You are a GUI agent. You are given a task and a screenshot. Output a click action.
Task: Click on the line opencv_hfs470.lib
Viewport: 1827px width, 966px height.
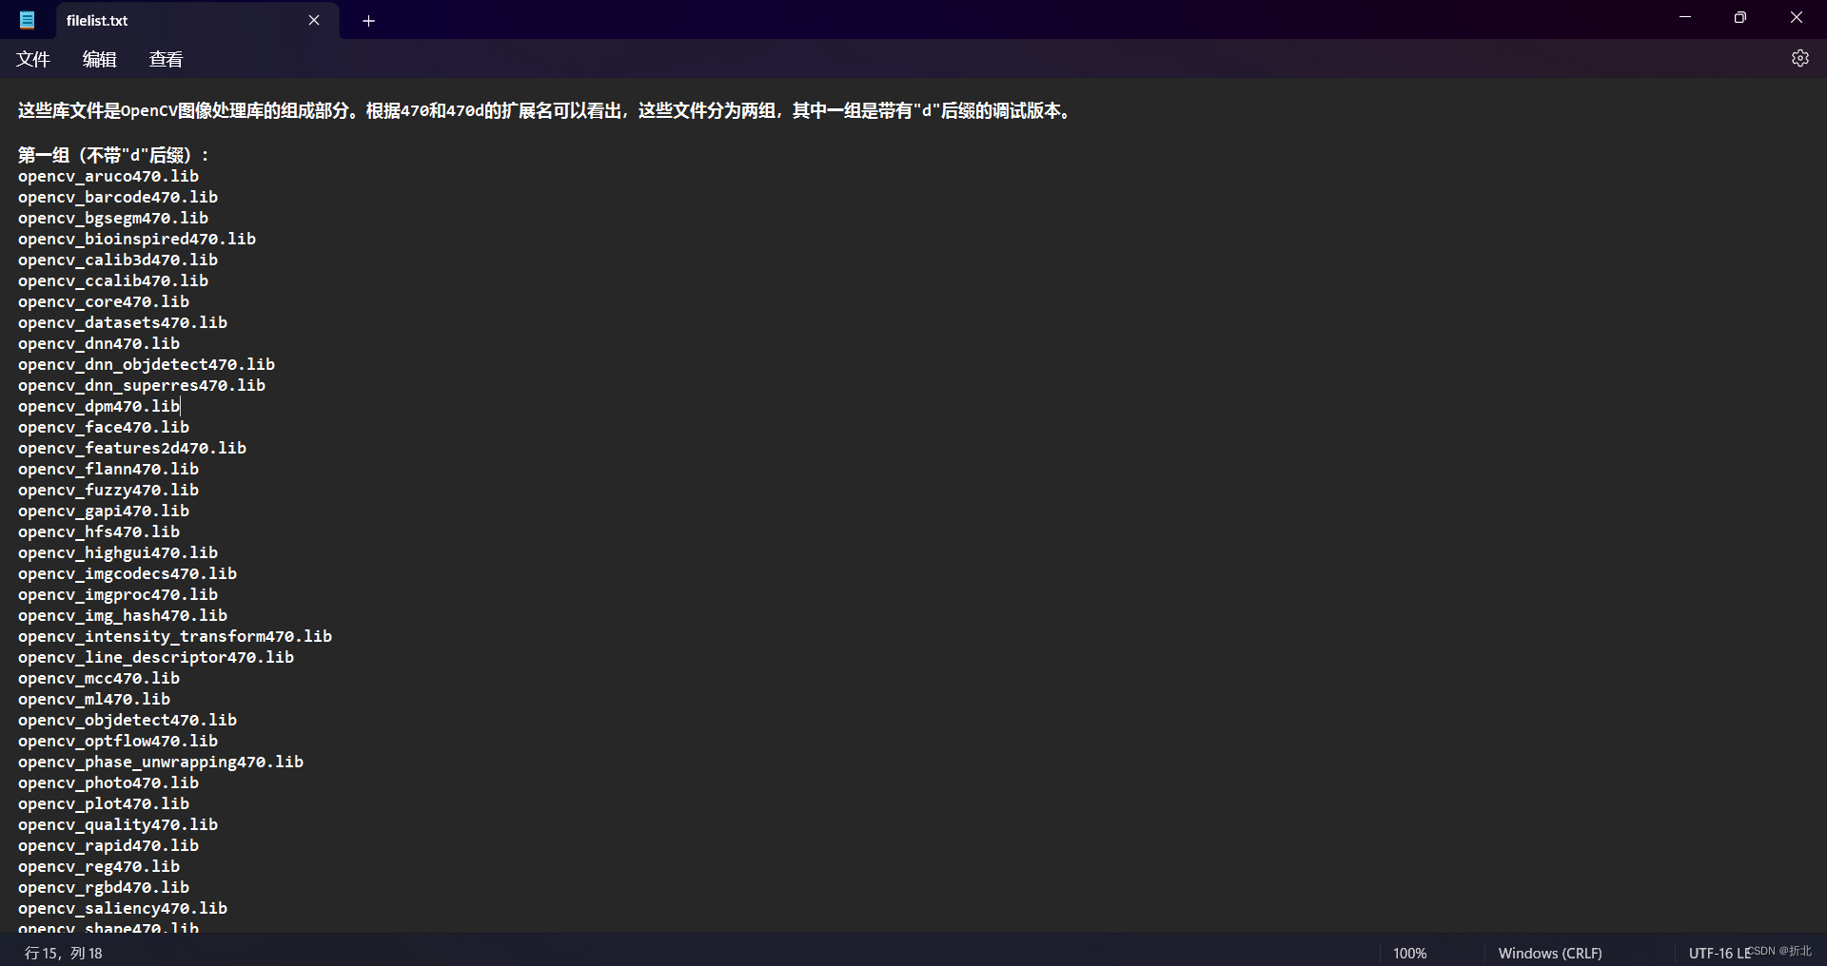pos(99,531)
